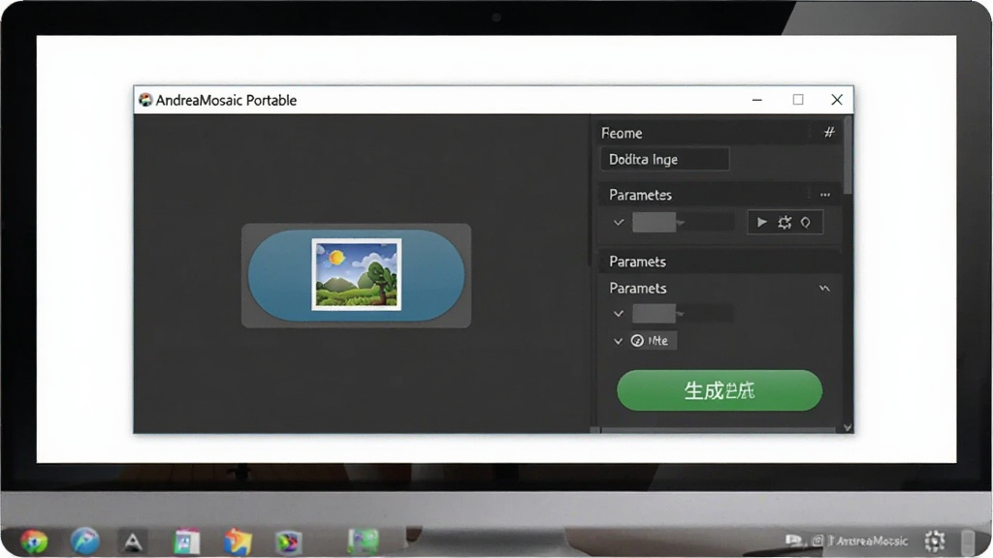Image resolution: width=993 pixels, height=558 pixels.
Task: Open the gray dropdown beside the play controls
Action: click(x=684, y=222)
